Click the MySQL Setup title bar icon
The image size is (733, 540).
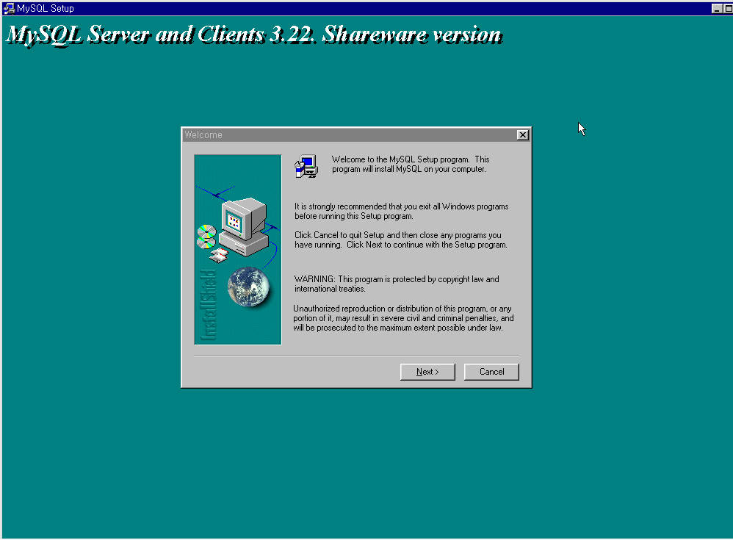pos(8,8)
